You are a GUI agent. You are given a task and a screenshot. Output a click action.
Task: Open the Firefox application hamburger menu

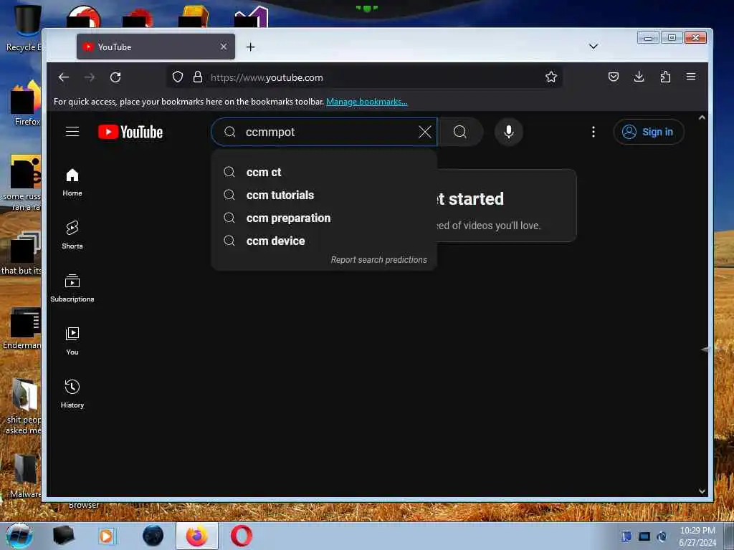pyautogui.click(x=691, y=77)
